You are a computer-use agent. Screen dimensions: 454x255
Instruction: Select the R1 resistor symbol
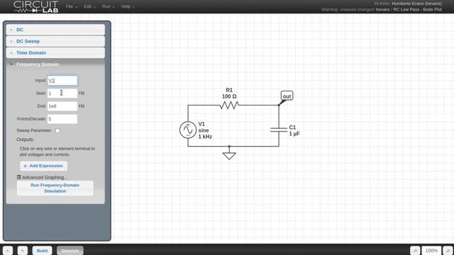point(229,106)
